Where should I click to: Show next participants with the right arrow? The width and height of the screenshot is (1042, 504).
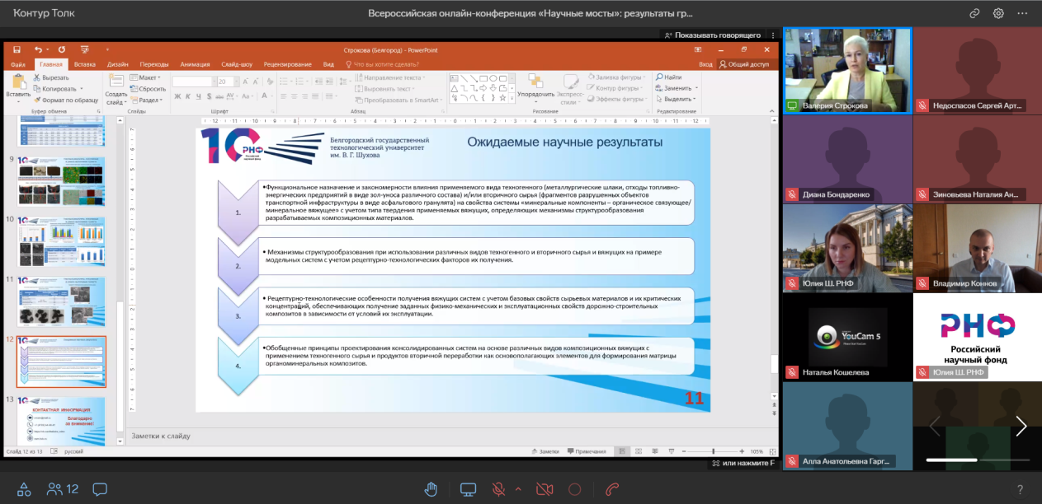[1021, 426]
